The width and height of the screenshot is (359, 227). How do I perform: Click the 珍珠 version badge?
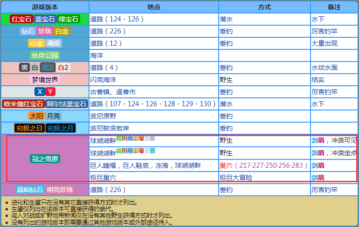coord(45,31)
